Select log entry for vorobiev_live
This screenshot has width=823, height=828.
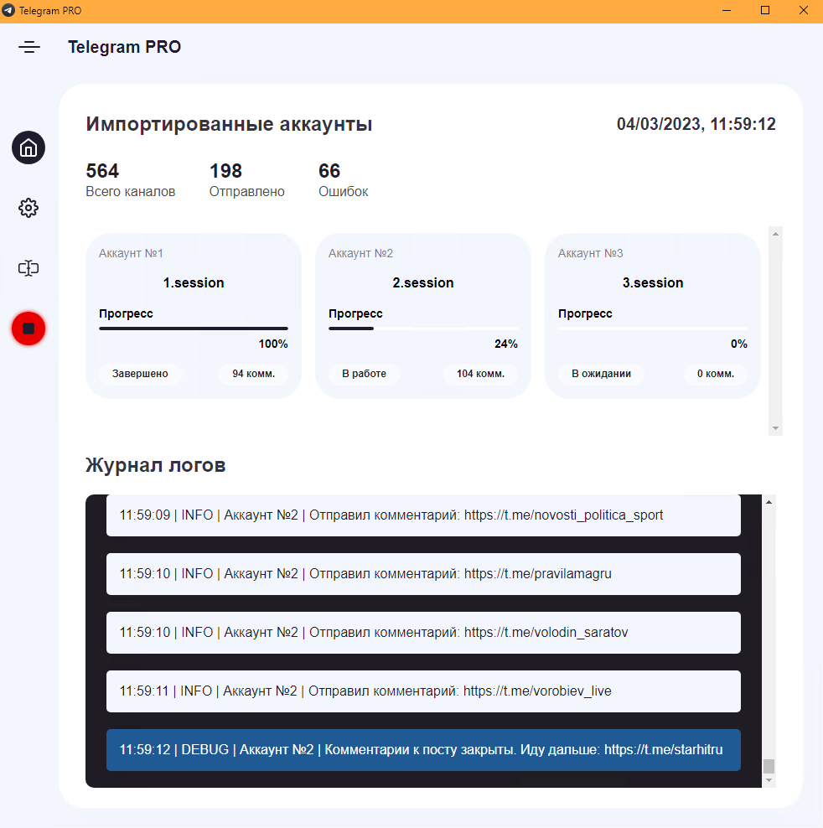(x=423, y=691)
